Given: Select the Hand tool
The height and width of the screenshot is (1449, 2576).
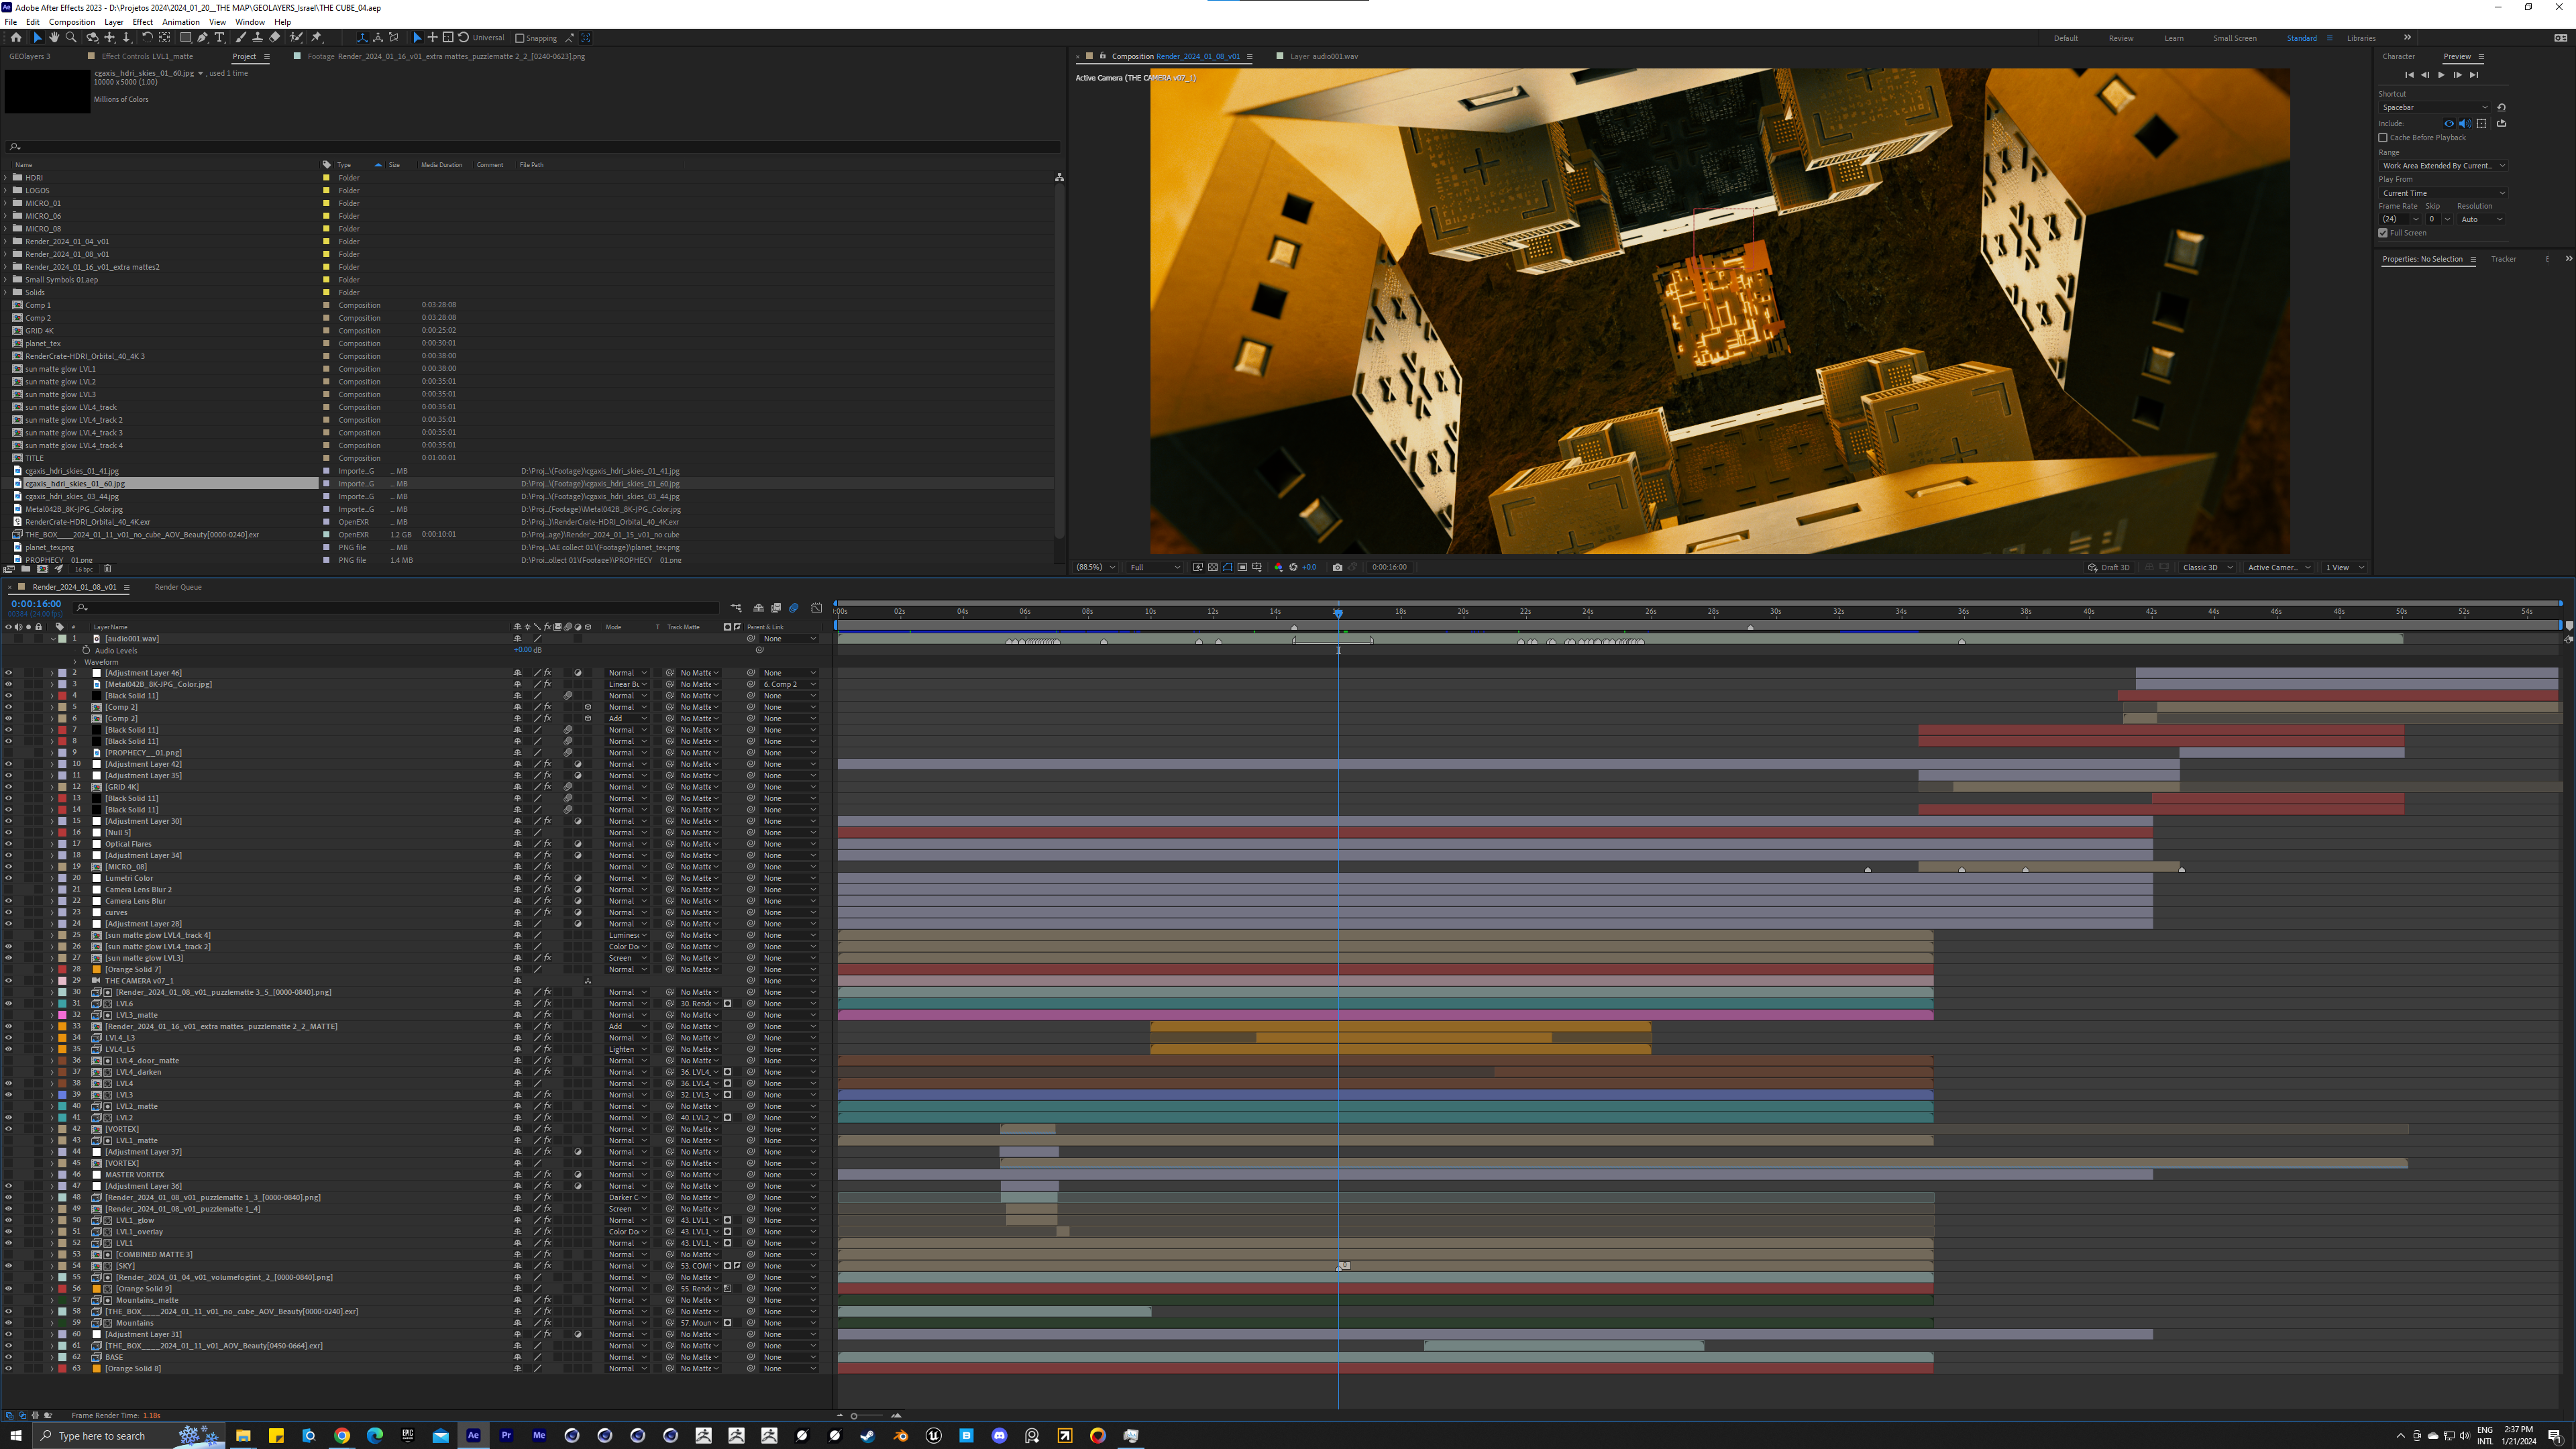Looking at the screenshot, I should (x=54, y=37).
